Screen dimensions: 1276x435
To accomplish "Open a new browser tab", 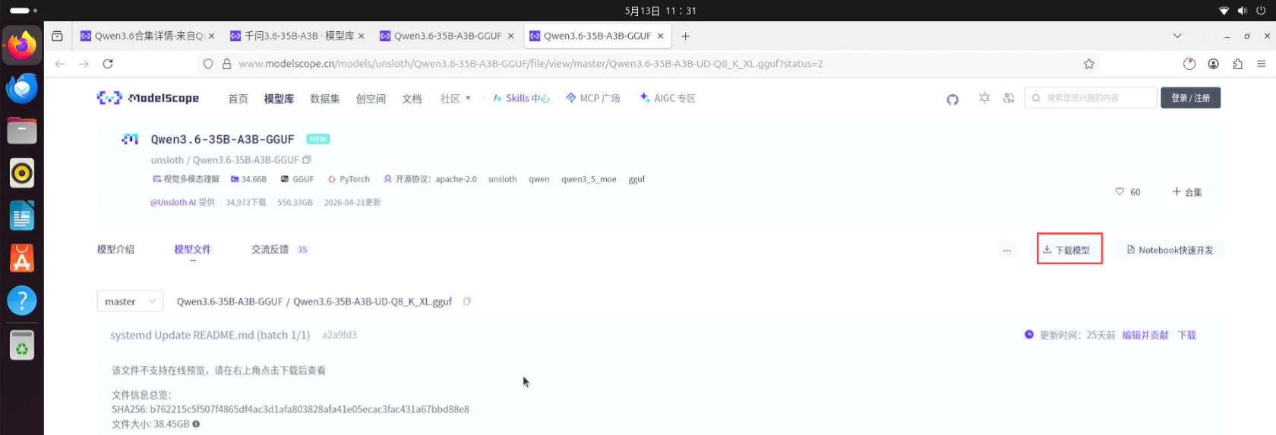I will point(686,36).
